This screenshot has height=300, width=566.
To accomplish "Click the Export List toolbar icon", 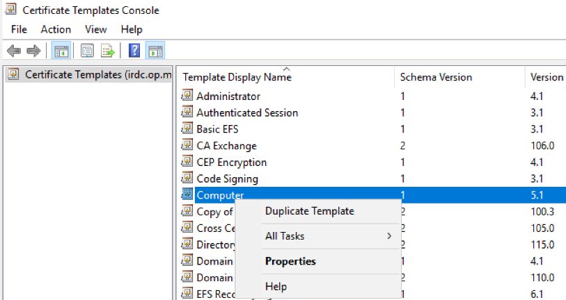I will pos(107,51).
